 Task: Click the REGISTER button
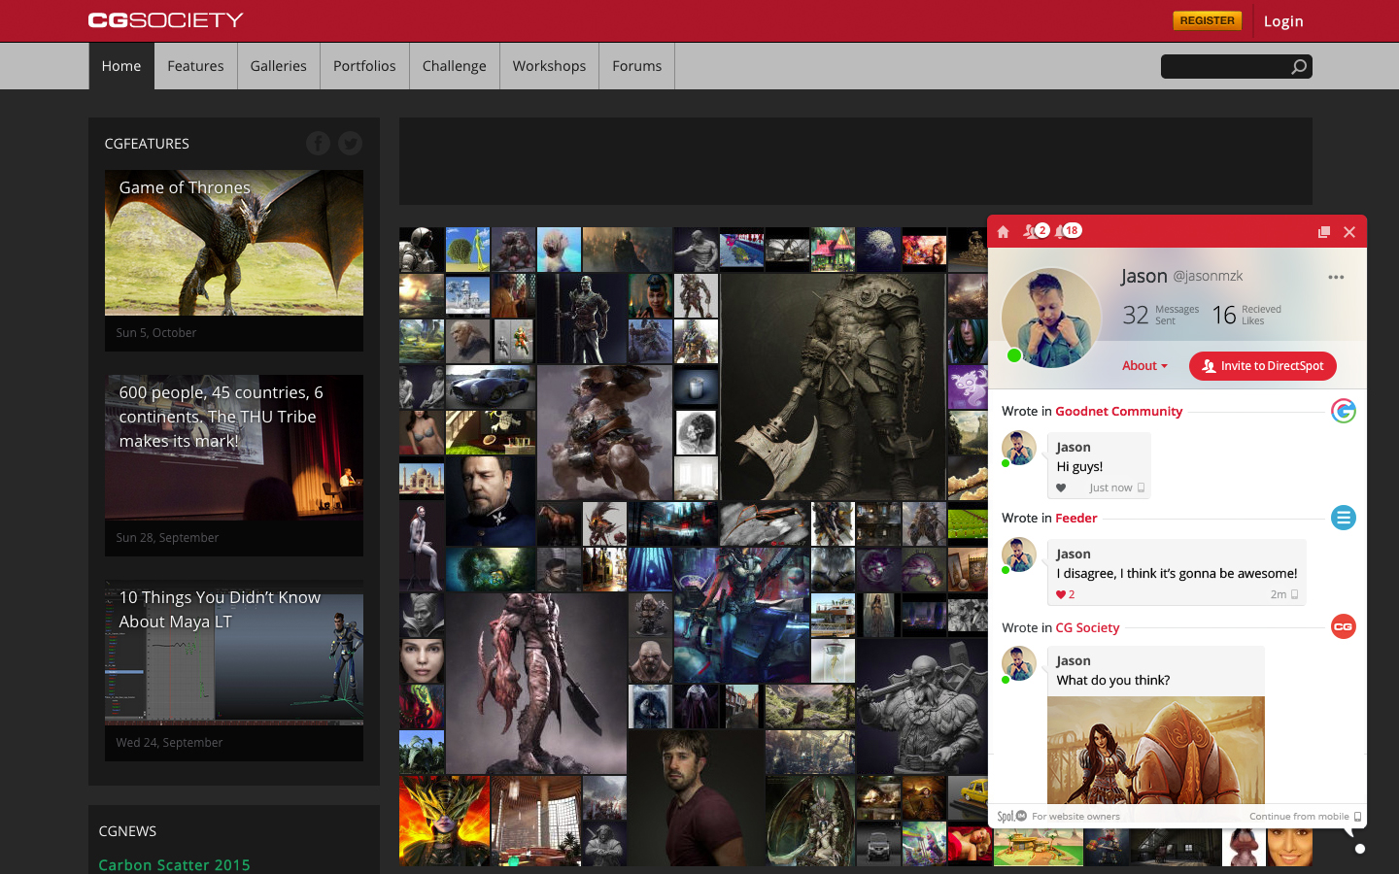(x=1207, y=20)
